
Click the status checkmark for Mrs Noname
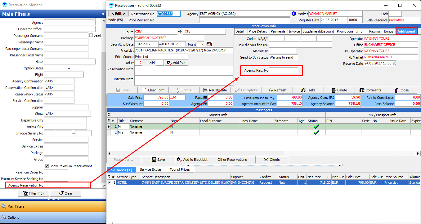316,133
